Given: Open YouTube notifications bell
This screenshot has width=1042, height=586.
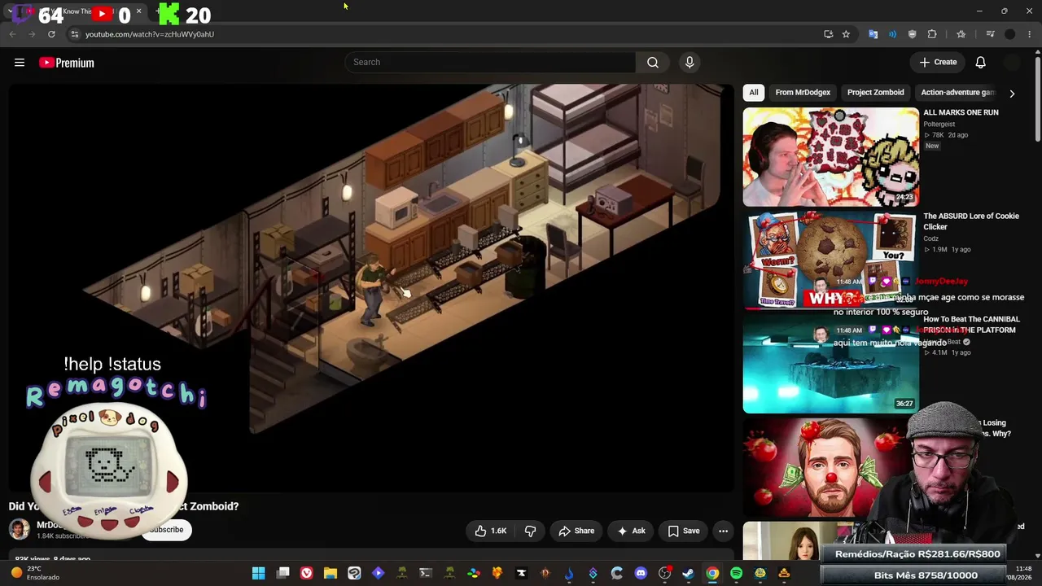Looking at the screenshot, I should tap(981, 63).
